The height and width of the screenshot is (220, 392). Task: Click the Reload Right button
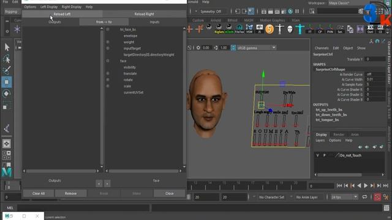pyautogui.click(x=145, y=14)
